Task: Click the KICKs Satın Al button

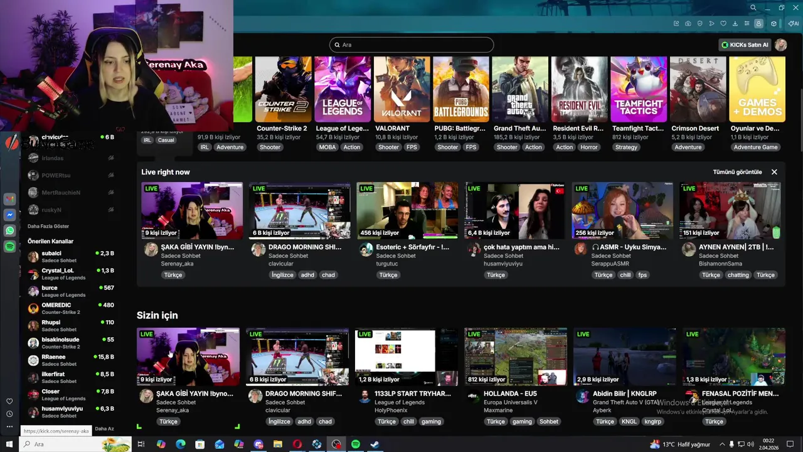Action: [x=745, y=45]
